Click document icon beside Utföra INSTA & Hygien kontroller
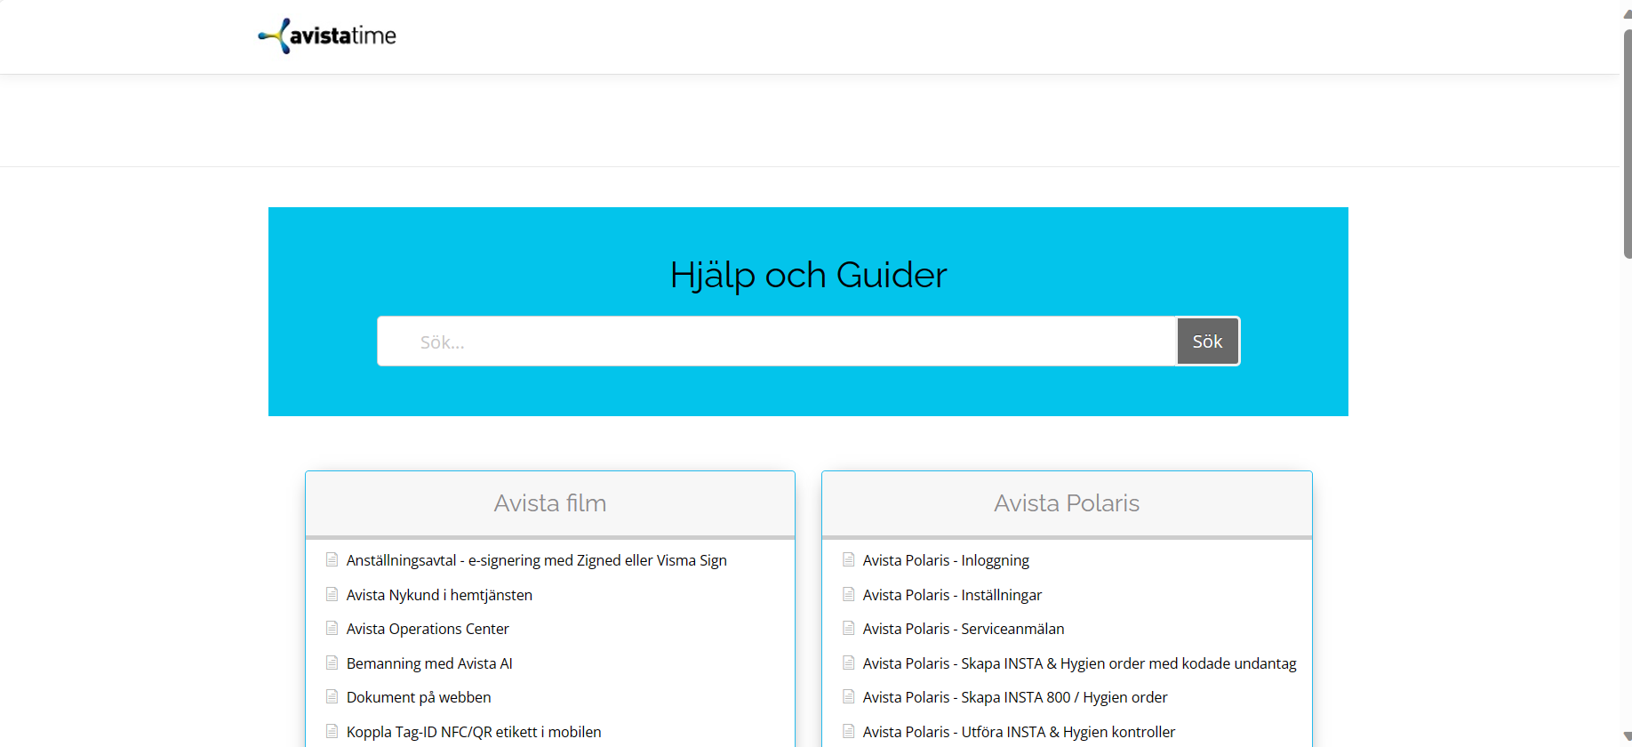 (848, 731)
